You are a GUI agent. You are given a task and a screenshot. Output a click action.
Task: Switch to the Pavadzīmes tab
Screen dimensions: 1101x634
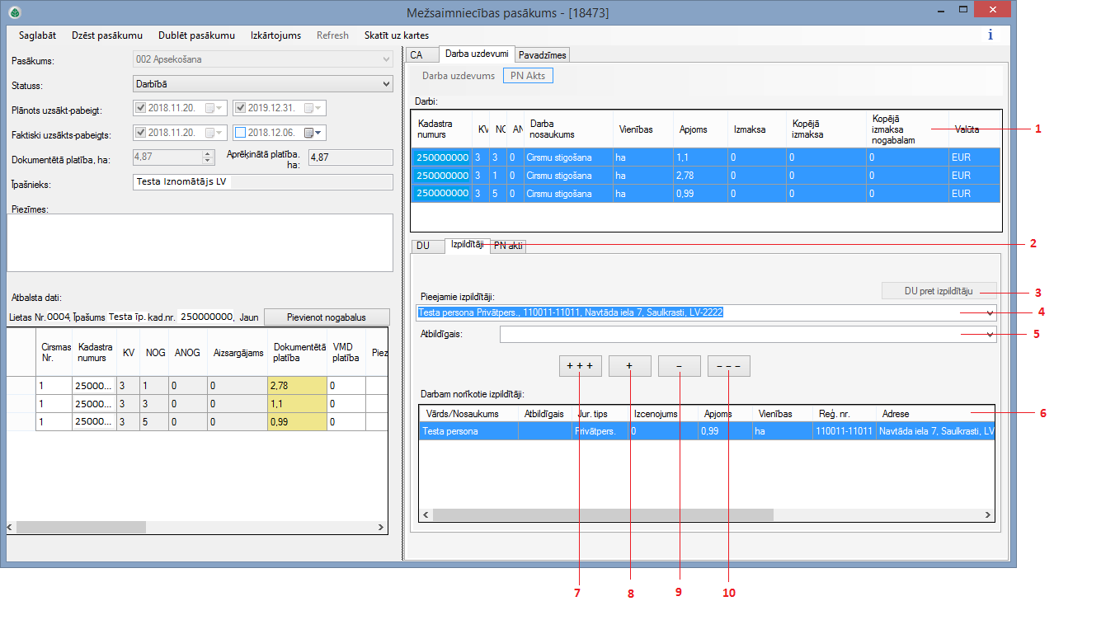[x=543, y=54]
